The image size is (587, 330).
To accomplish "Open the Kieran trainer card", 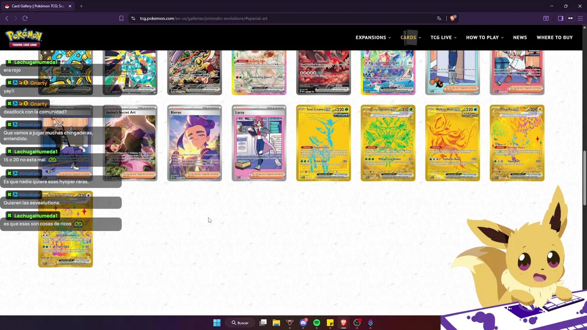I will 194,143.
